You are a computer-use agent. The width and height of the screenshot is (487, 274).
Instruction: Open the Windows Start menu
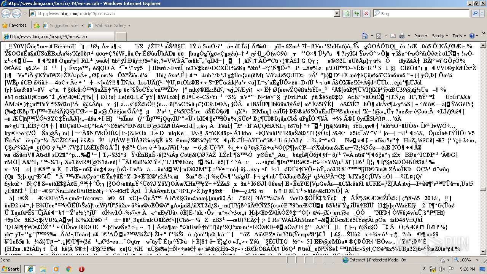10,269
